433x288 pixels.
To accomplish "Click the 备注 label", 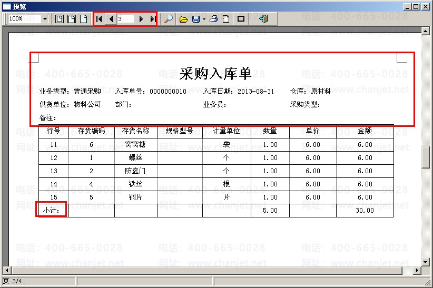I will click(47, 117).
